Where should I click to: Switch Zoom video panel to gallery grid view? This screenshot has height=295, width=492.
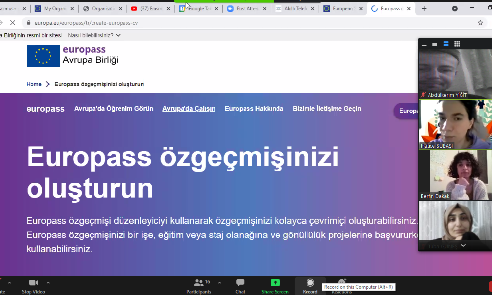(457, 44)
